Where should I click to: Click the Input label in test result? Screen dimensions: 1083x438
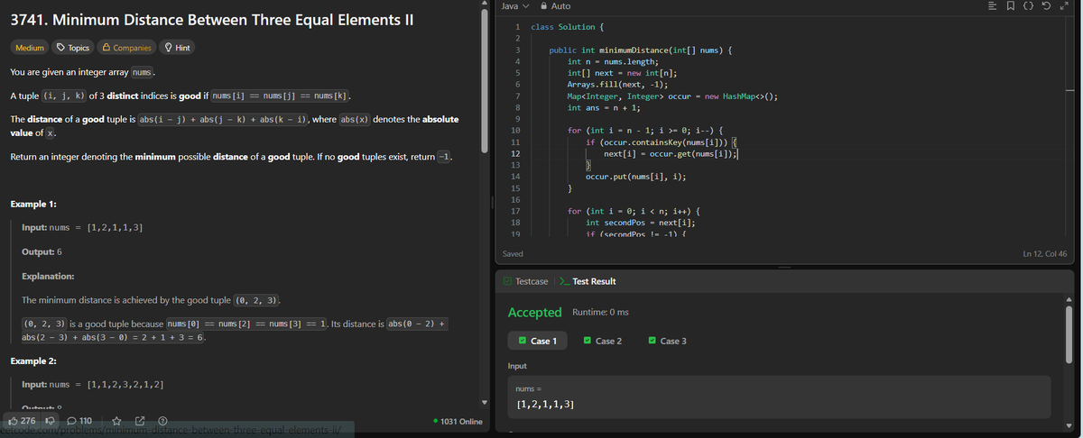pyautogui.click(x=518, y=366)
